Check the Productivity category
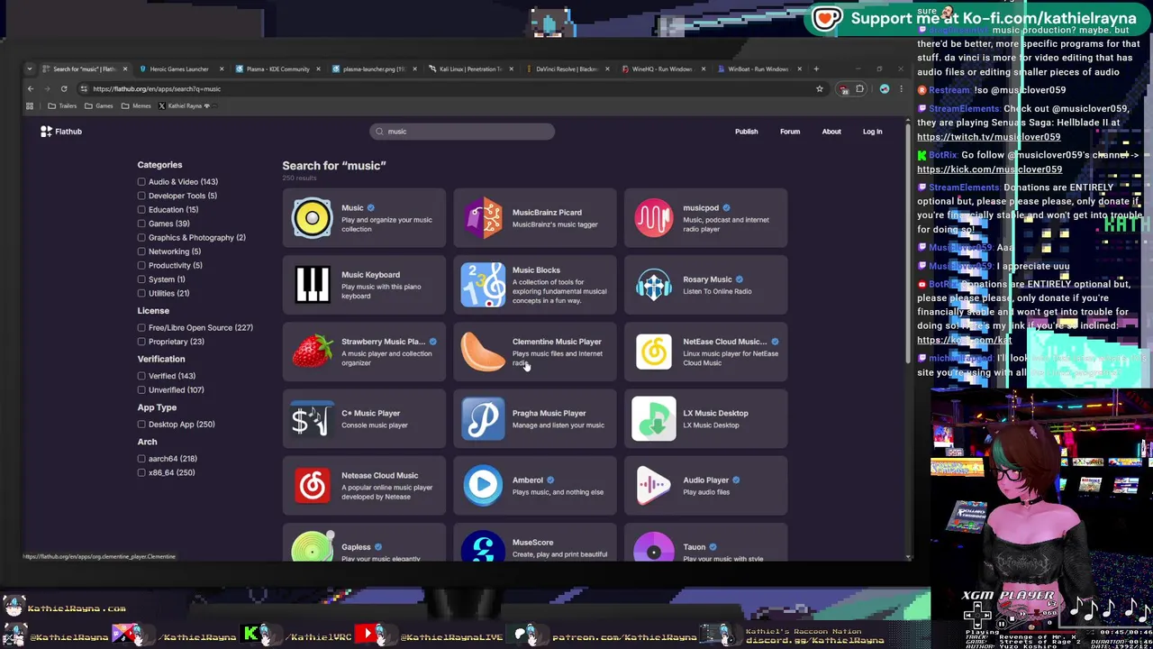The width and height of the screenshot is (1153, 649). tap(141, 265)
